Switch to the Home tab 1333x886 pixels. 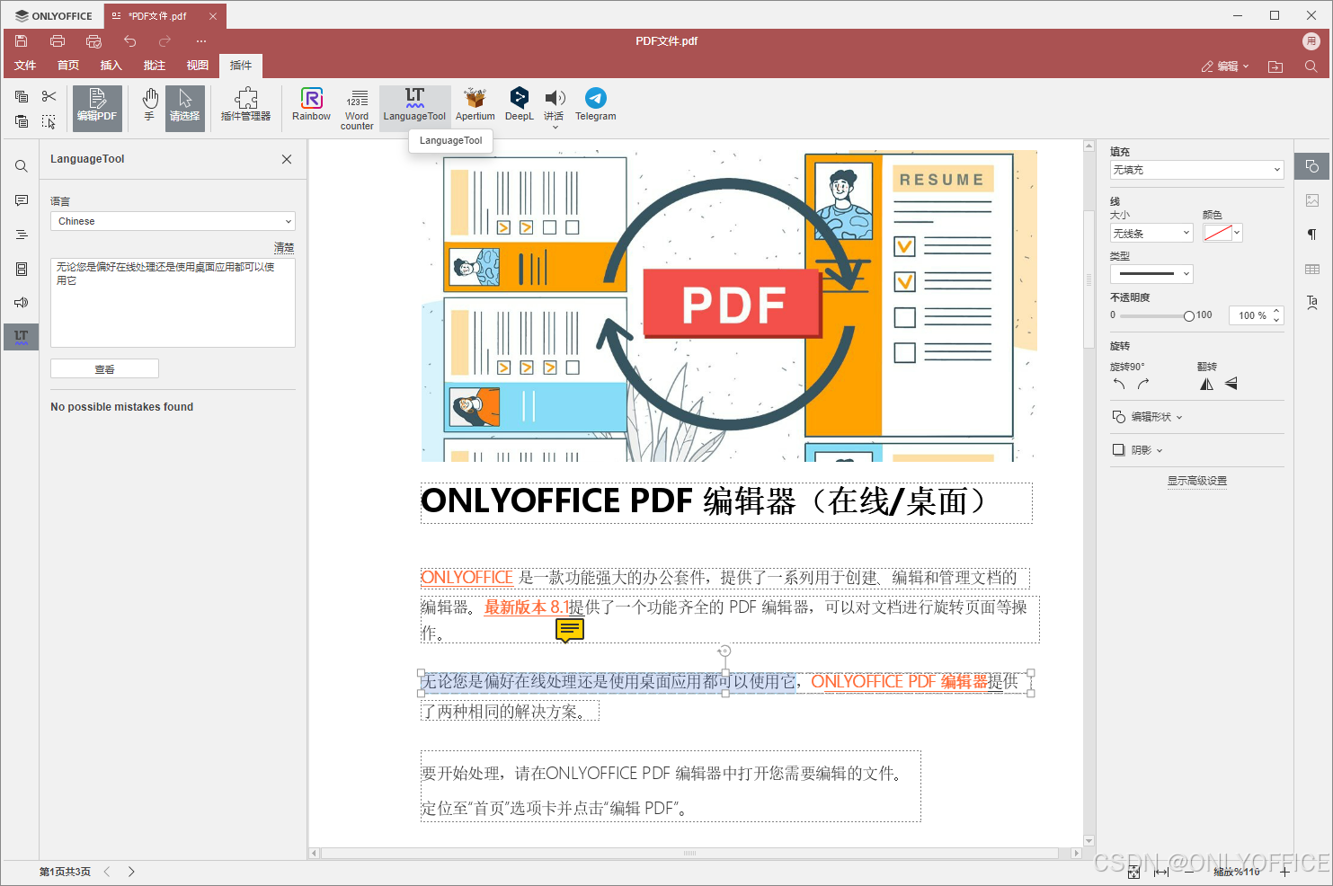point(68,66)
